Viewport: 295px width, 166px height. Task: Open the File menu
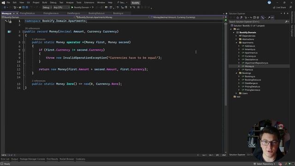(8, 3)
